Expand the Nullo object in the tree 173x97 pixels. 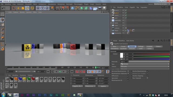[111, 23]
